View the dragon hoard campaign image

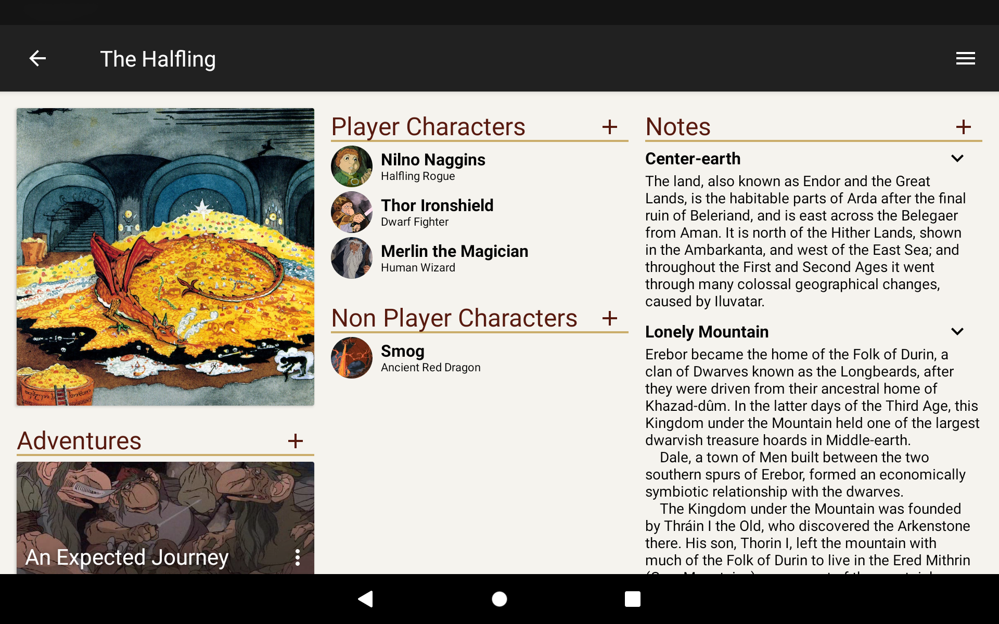[165, 256]
